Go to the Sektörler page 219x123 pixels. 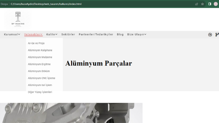coord(68,34)
